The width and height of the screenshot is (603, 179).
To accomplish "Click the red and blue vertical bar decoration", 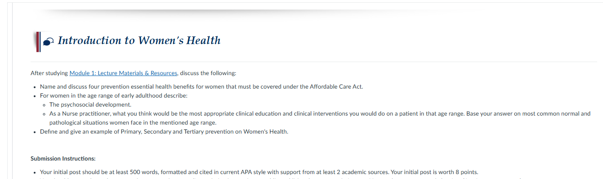I will click(38, 41).
